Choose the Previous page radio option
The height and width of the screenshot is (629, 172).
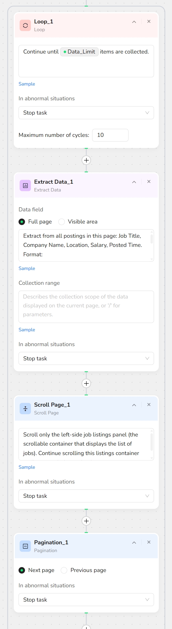tap(64, 570)
